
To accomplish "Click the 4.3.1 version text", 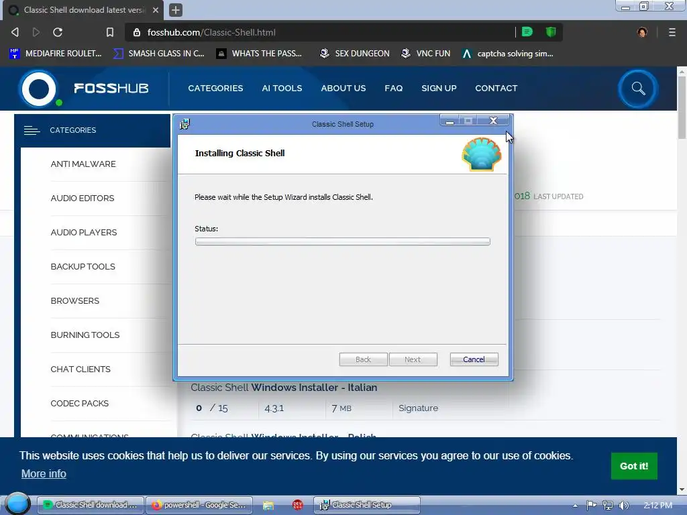I will [x=274, y=408].
